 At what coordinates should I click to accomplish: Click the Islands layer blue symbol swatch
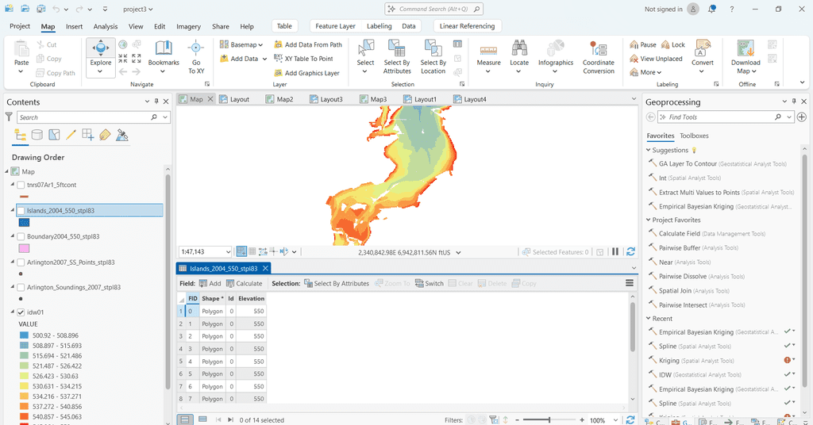pos(24,223)
